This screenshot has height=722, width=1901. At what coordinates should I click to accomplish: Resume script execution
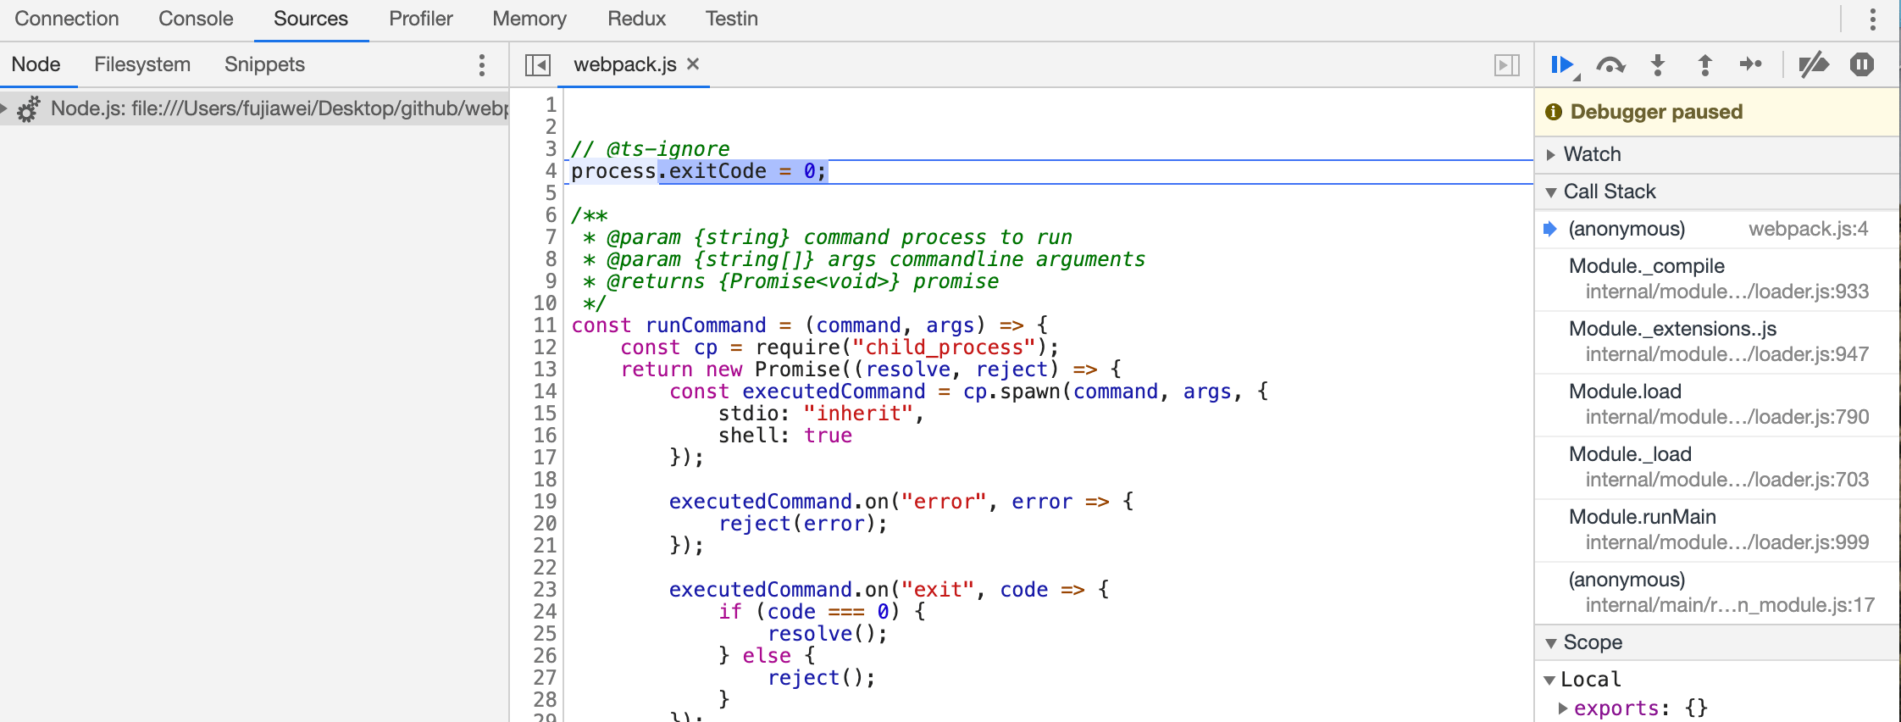point(1561,65)
